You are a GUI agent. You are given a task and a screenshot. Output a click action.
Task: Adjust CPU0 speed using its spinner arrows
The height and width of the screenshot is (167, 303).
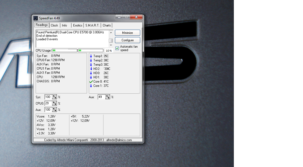coord(55,103)
